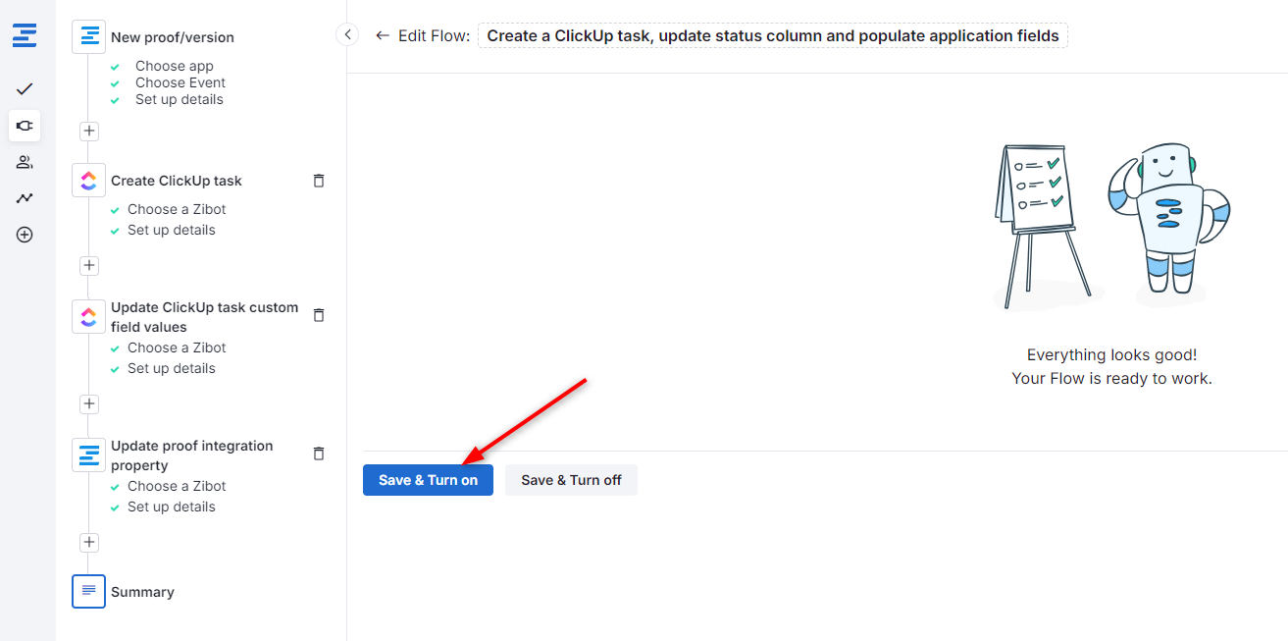Click Save & Turn on button
Screen dimensions: 1288x641
pos(428,480)
